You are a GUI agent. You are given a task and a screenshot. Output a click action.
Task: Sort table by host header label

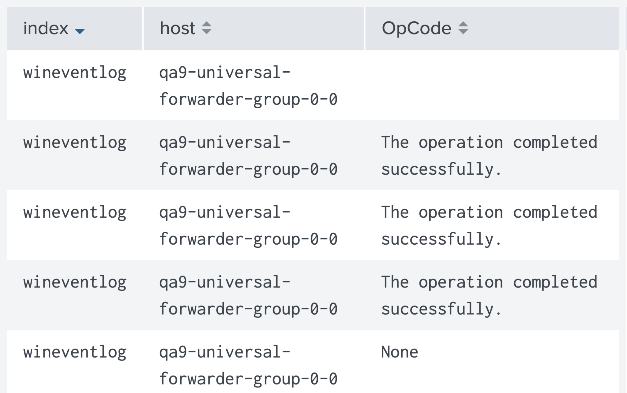point(177,28)
